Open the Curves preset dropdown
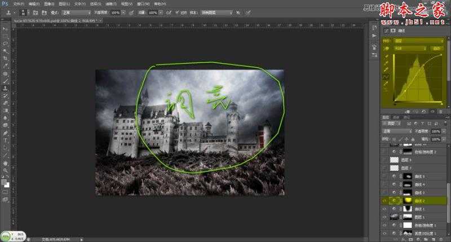This screenshot has width=451, height=242. point(419,41)
